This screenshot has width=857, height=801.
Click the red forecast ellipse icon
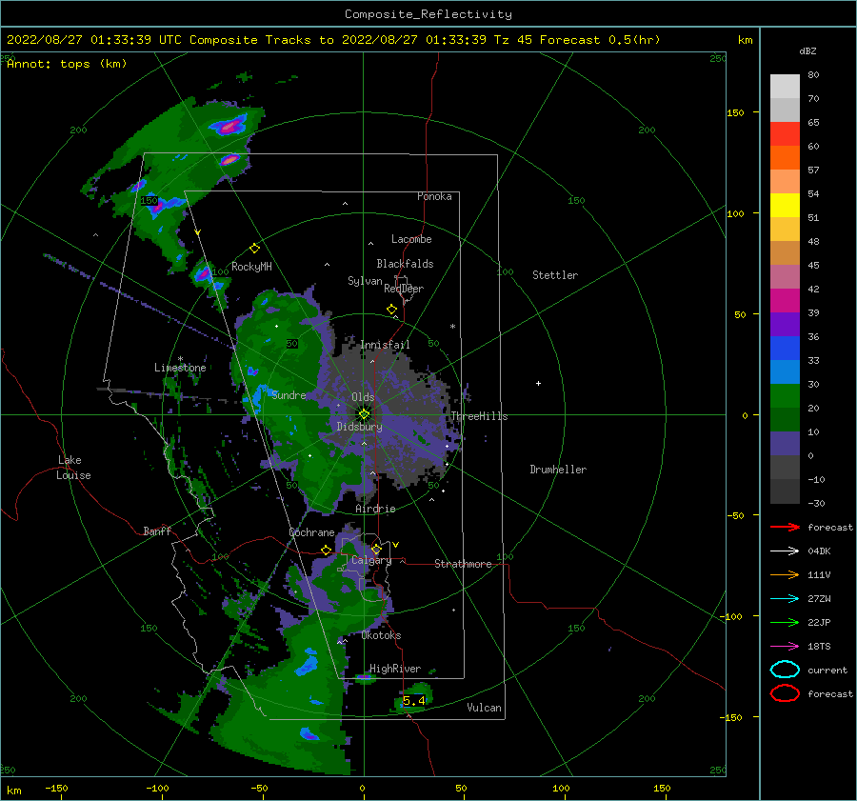pos(785,693)
